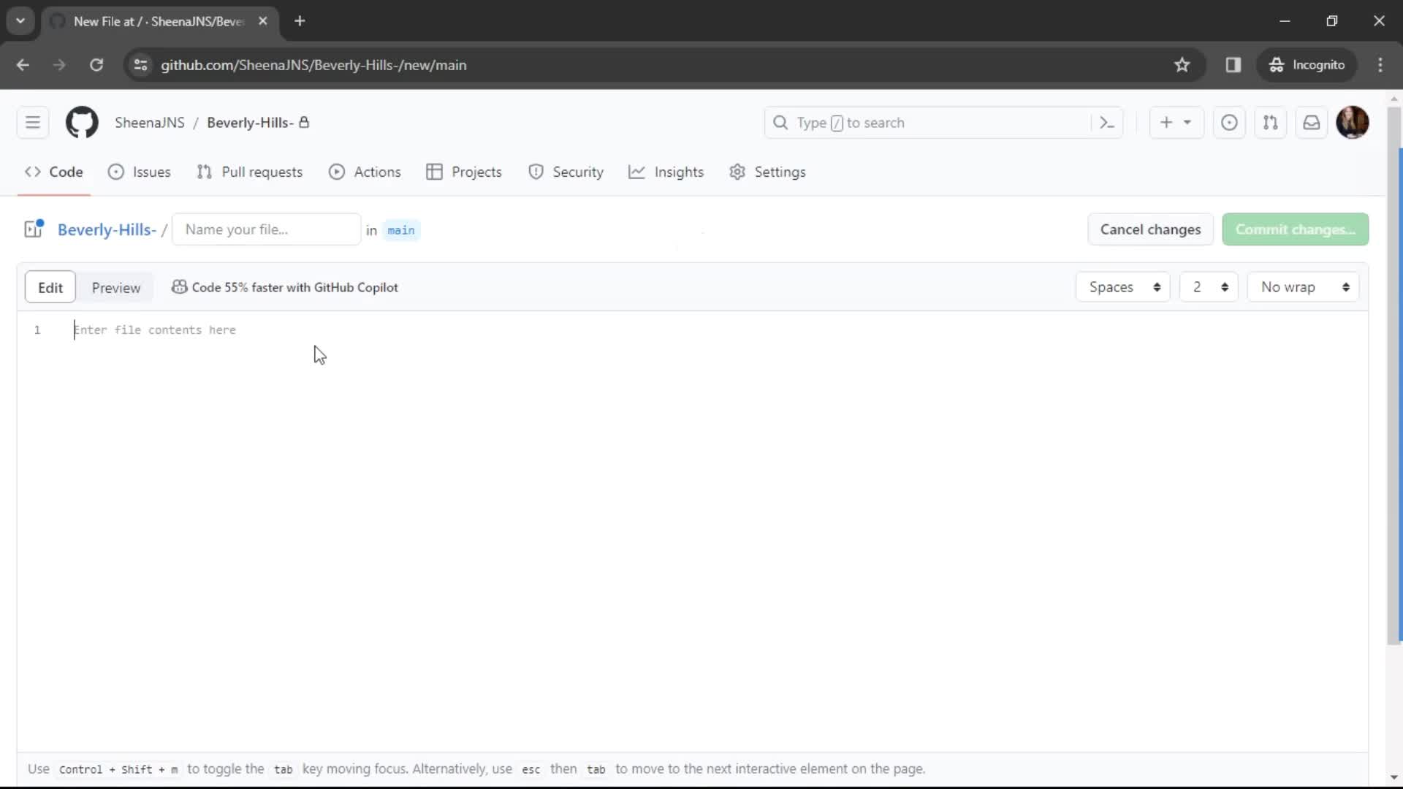1403x789 pixels.
Task: Click the GitHub Copilot icon
Action: pos(179,287)
